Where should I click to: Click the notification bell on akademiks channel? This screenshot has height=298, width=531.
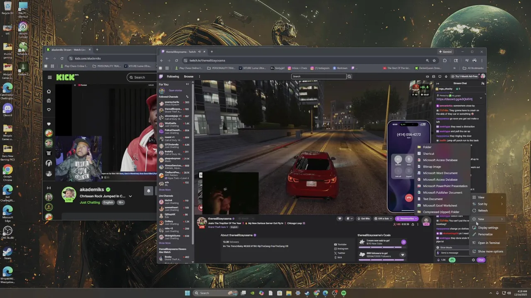coord(148,190)
